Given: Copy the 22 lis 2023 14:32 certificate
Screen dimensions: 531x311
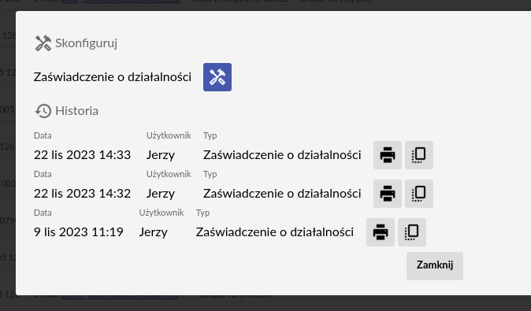Looking at the screenshot, I should pyautogui.click(x=419, y=194).
